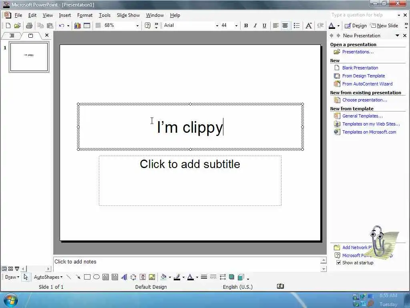Open the AutoShapes dropdown
The height and width of the screenshot is (308, 410).
48,277
